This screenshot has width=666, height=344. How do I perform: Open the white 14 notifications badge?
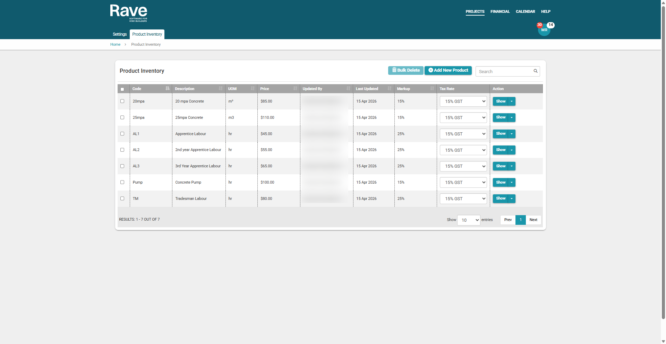click(550, 25)
